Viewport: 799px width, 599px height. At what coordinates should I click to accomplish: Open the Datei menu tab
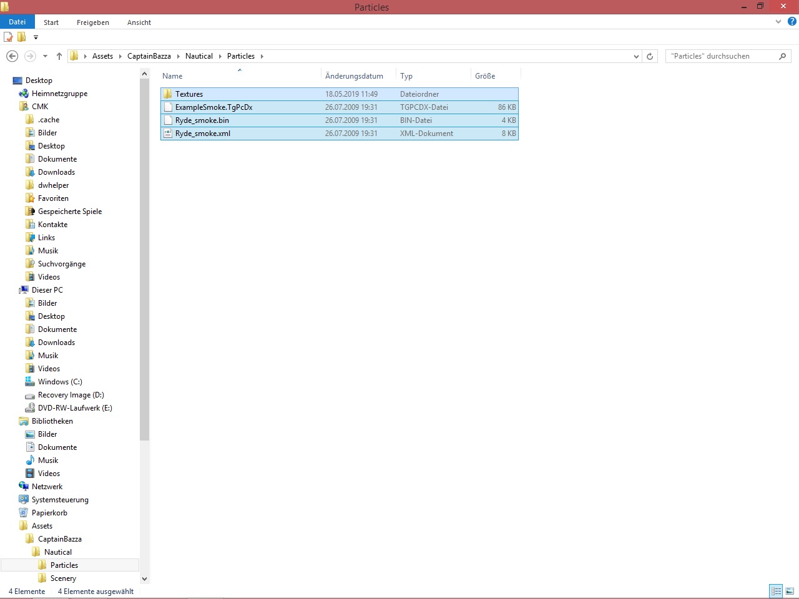[x=17, y=22]
